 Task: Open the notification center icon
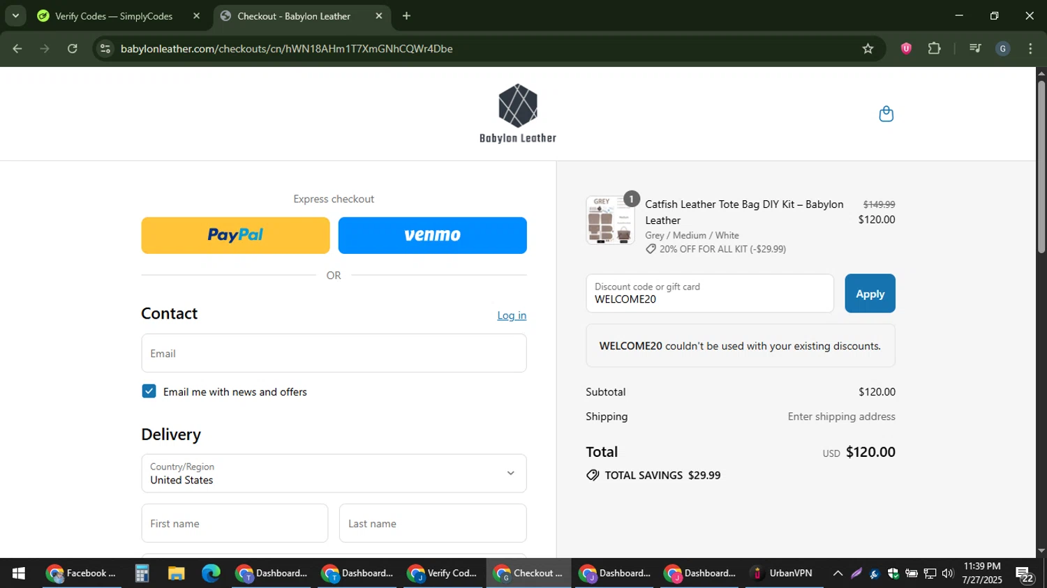coord(1025,574)
